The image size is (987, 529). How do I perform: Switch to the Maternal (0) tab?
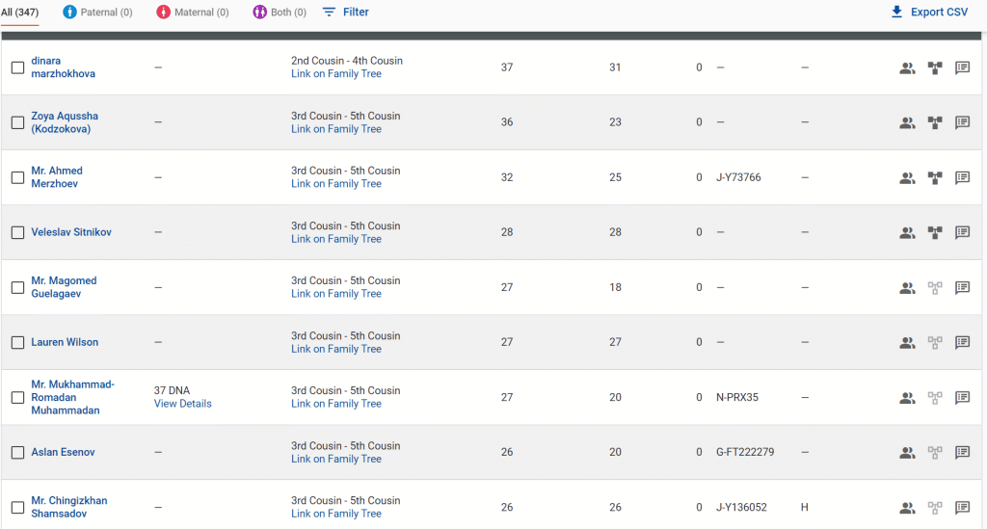pyautogui.click(x=193, y=13)
